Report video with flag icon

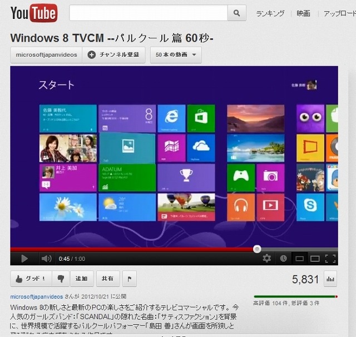tap(130, 279)
